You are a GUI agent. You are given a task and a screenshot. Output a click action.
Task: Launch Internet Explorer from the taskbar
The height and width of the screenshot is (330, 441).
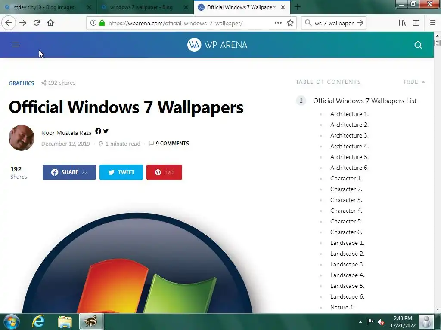point(38,321)
